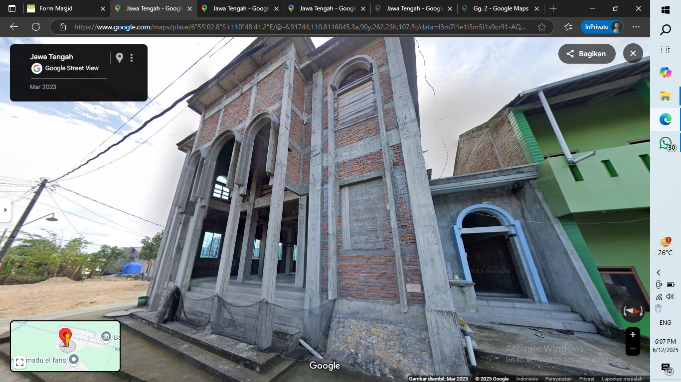Click the compass to reset heading
The image size is (681, 382).
click(633, 311)
